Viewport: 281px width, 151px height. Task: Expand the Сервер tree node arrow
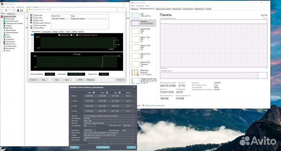coord(2,26)
